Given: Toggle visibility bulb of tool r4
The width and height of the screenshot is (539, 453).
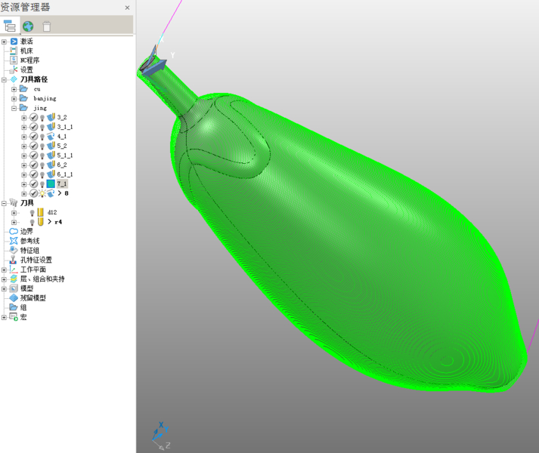Looking at the screenshot, I should click(x=33, y=222).
